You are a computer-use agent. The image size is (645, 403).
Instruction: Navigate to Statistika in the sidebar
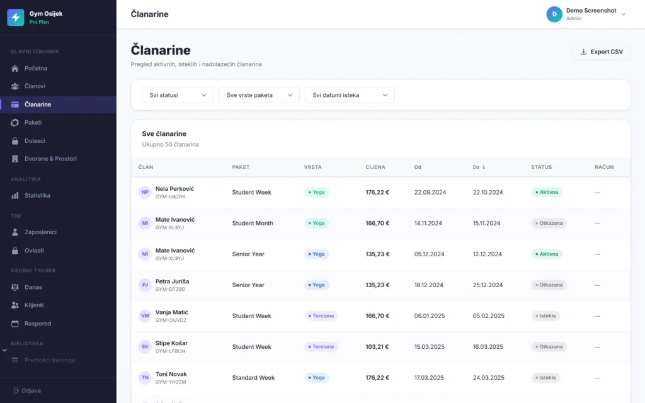tap(58, 195)
